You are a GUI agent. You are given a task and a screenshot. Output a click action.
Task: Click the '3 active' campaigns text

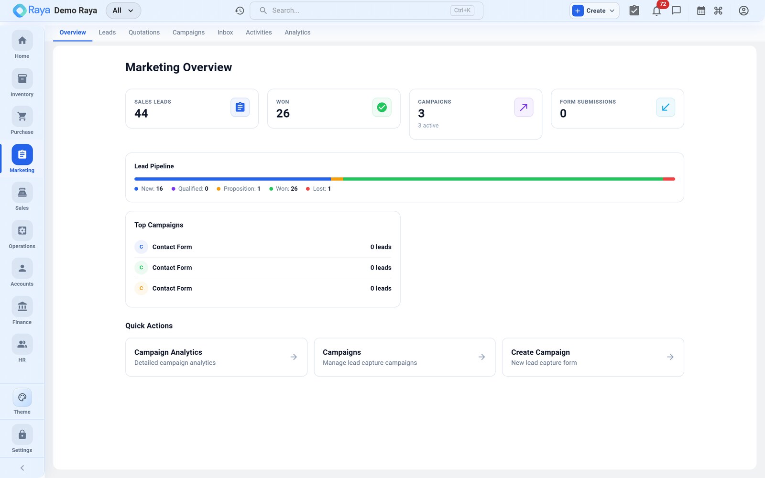click(428, 126)
